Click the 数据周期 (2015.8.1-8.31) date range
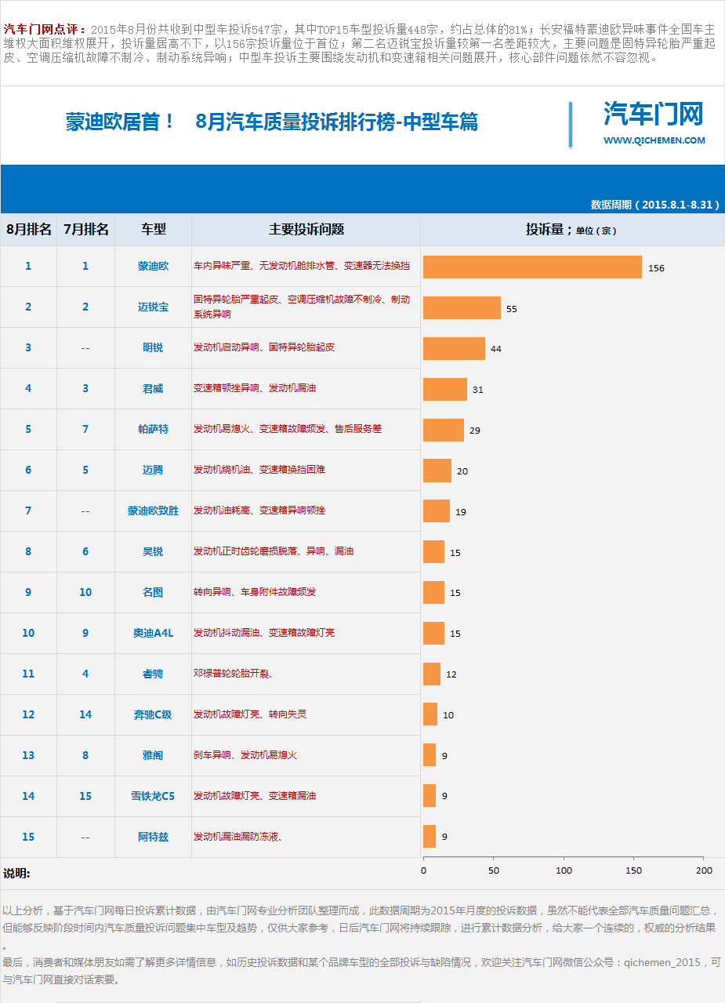 (655, 205)
